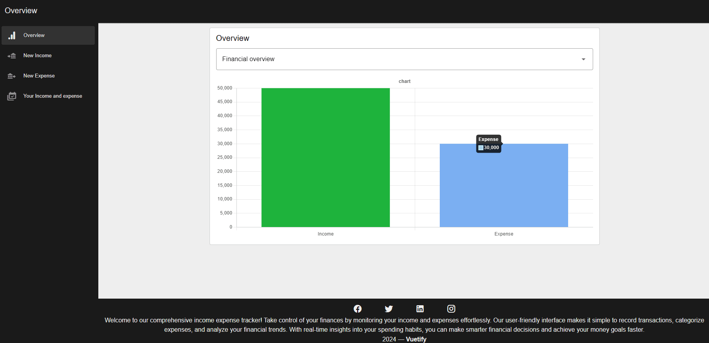The image size is (709, 343).
Task: Click the New Income bank icon
Action: 12,56
